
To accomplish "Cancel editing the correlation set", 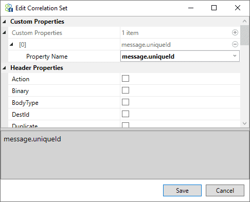I will pos(225,190).
